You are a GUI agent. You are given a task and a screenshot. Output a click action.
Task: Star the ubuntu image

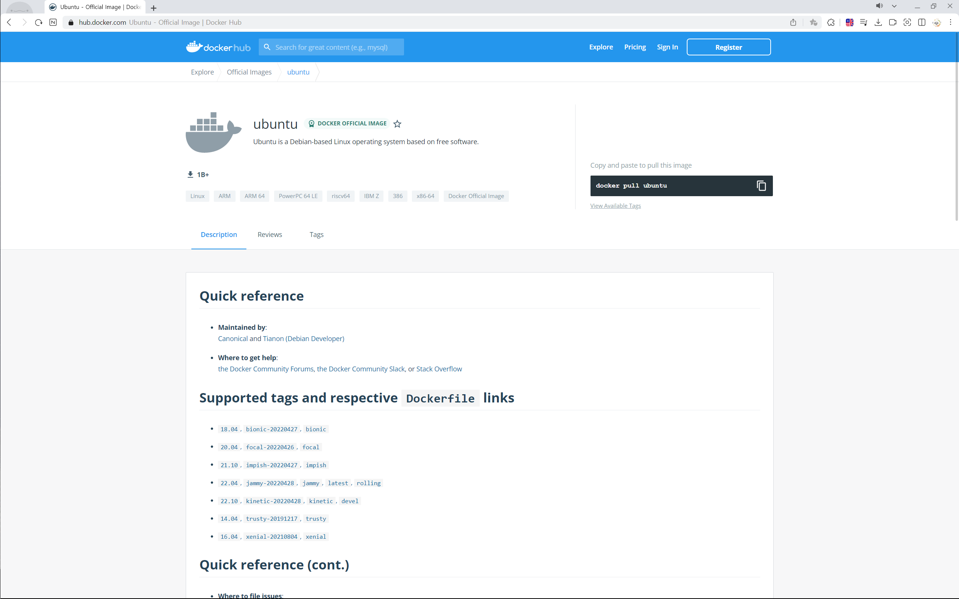point(397,124)
